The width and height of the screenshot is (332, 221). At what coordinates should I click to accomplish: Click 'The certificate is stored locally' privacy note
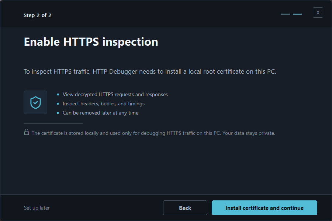tap(153, 133)
